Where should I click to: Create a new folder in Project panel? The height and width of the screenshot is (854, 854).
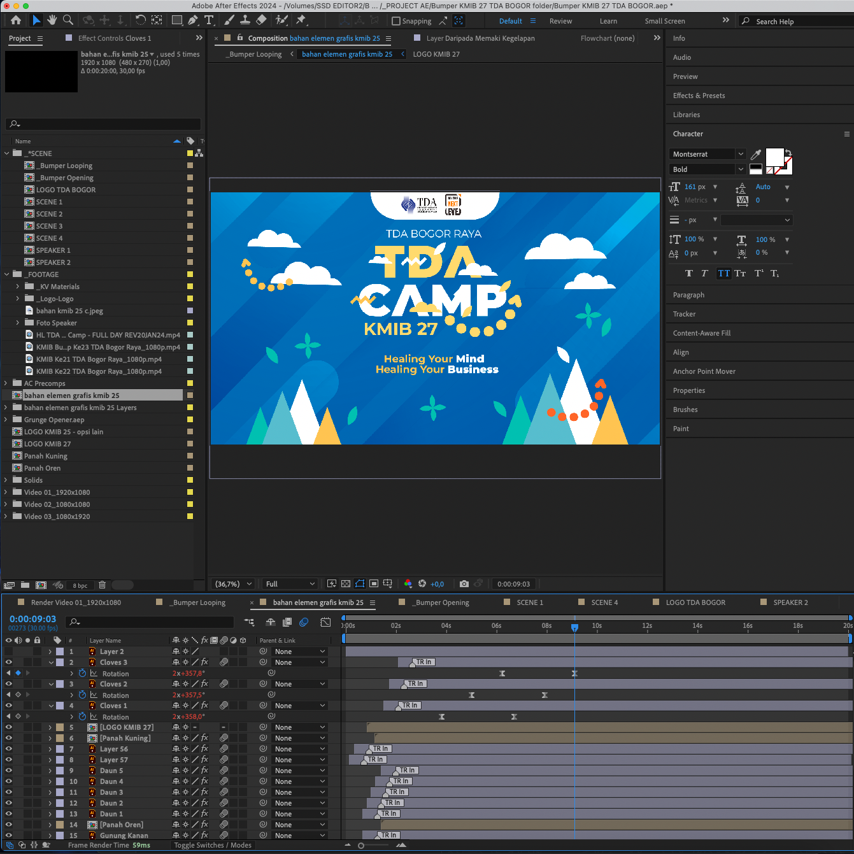coord(25,585)
